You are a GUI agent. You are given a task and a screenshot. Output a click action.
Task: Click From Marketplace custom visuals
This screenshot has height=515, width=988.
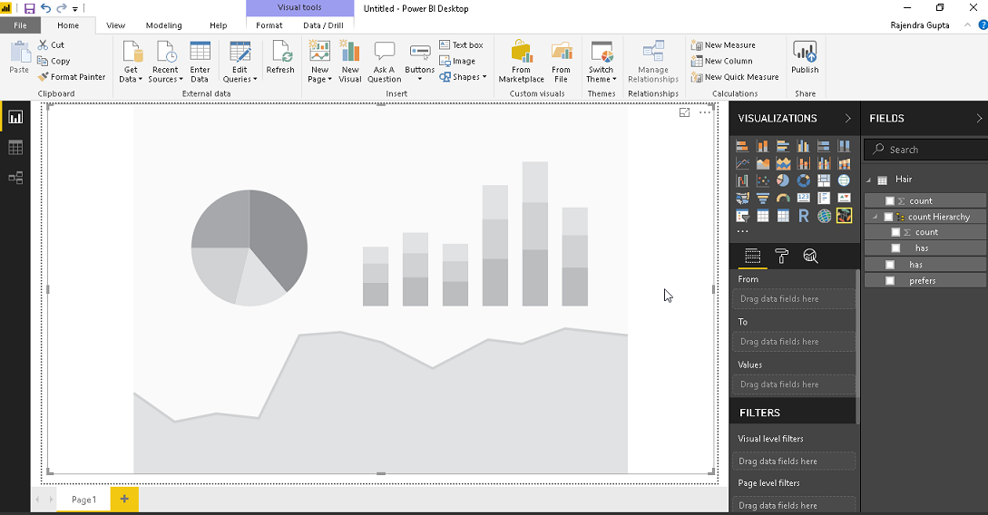tap(521, 61)
